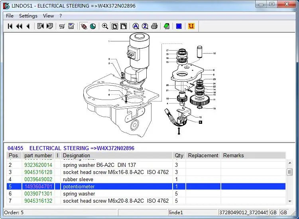Image resolution: width=299 pixels, height=219 pixels.
Task: Select the potentiometer designation
Action: [x=79, y=186]
